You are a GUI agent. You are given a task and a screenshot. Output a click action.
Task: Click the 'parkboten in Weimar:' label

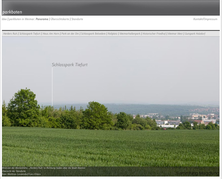22,19
